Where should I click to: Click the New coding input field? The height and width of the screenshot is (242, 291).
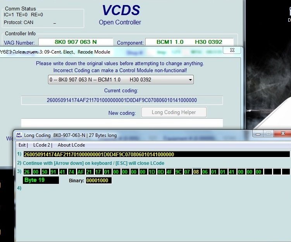pos(122,123)
